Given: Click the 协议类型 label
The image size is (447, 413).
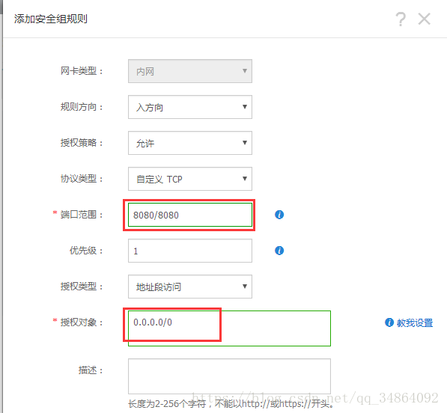Looking at the screenshot, I should (x=82, y=179).
